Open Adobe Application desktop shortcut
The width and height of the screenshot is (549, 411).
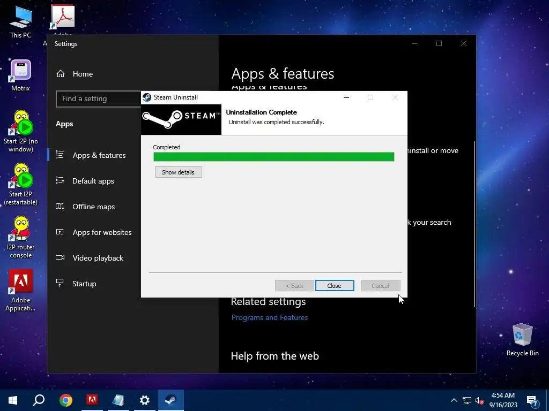coord(21,291)
